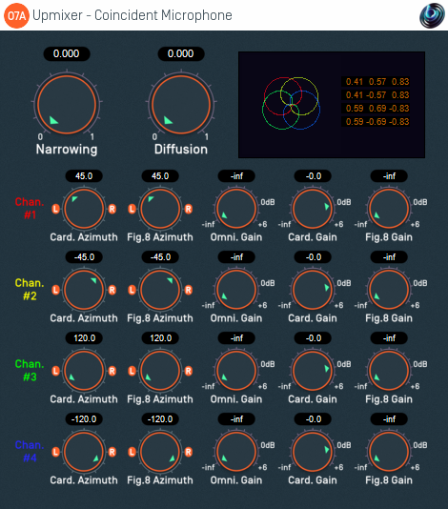
Task: Click Chan. #4 Fig.8 Azimuth R marker
Action: click(189, 452)
